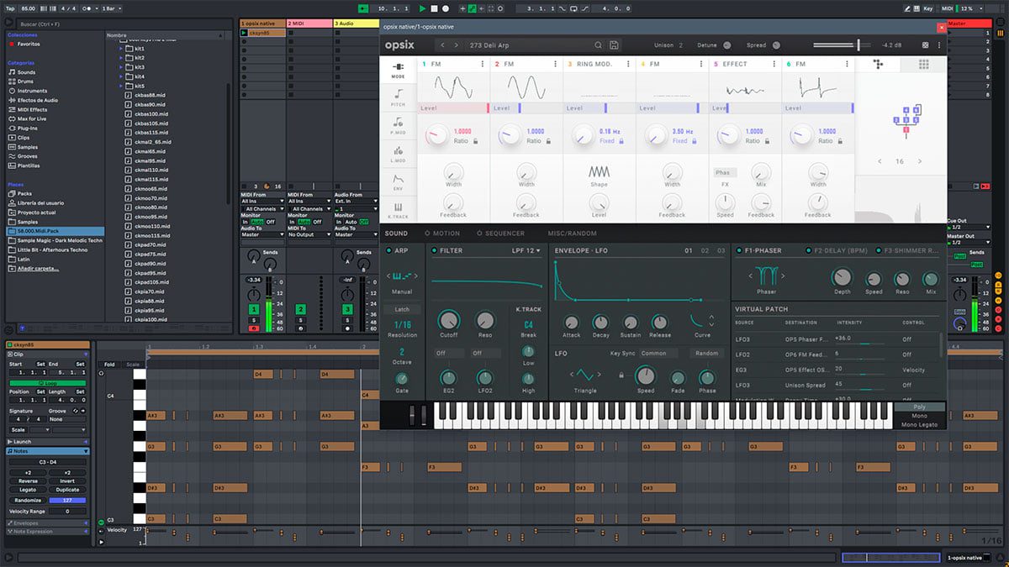Toggle the ARP Latch button
The height and width of the screenshot is (567, 1009).
pos(402,309)
